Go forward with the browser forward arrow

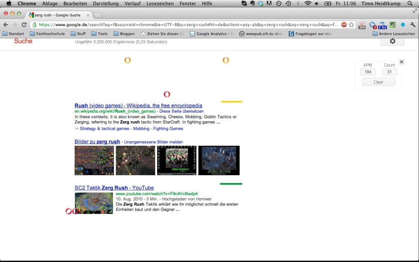point(15,25)
